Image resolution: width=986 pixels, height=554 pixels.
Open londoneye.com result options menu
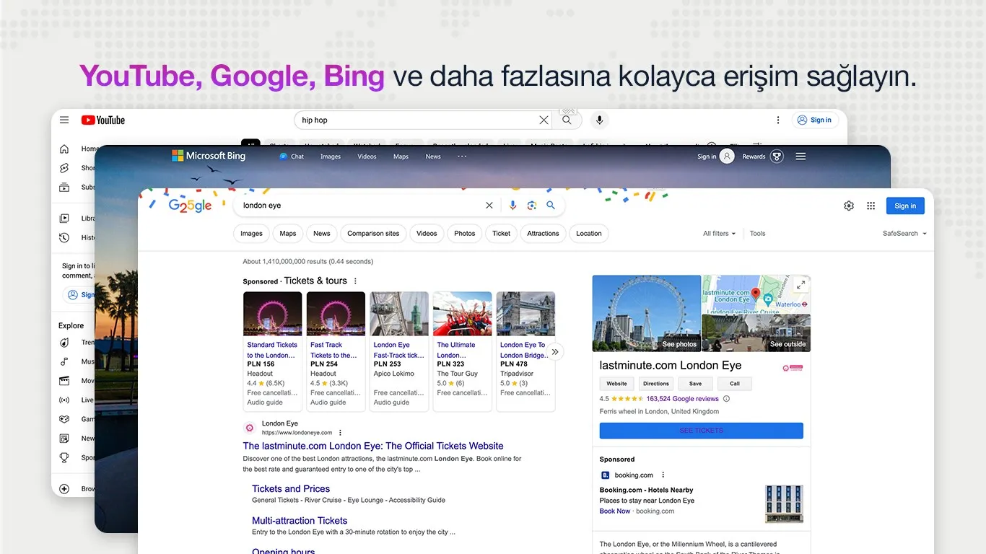[340, 433]
